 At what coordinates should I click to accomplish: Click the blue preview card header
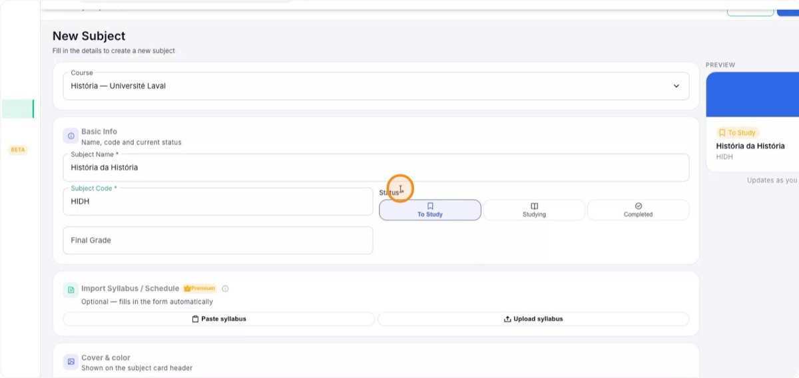752,94
